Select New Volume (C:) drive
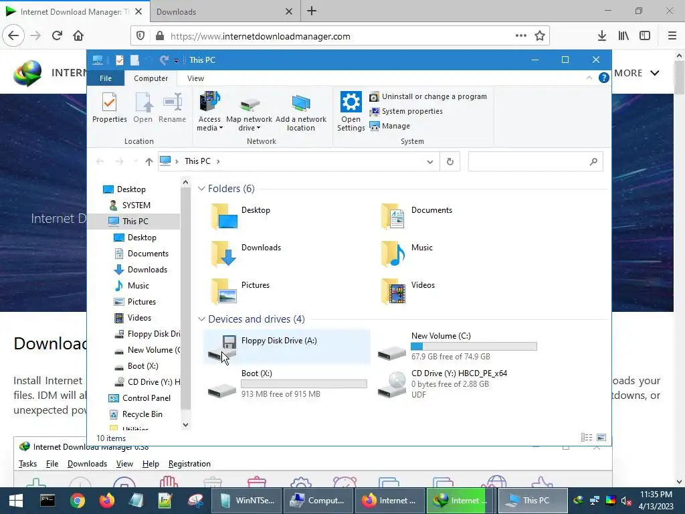Screen dimensions: 685x514 458,347
